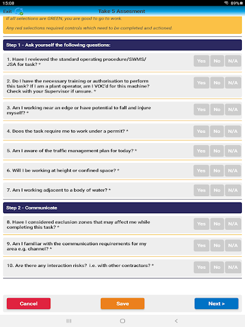The image size is (245, 327).
Task: Choose Yes for traffic management plan question
Action: point(201,151)
